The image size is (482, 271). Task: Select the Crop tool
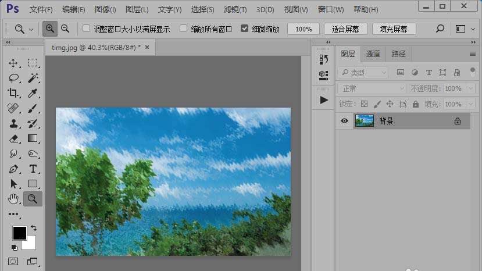coord(13,93)
